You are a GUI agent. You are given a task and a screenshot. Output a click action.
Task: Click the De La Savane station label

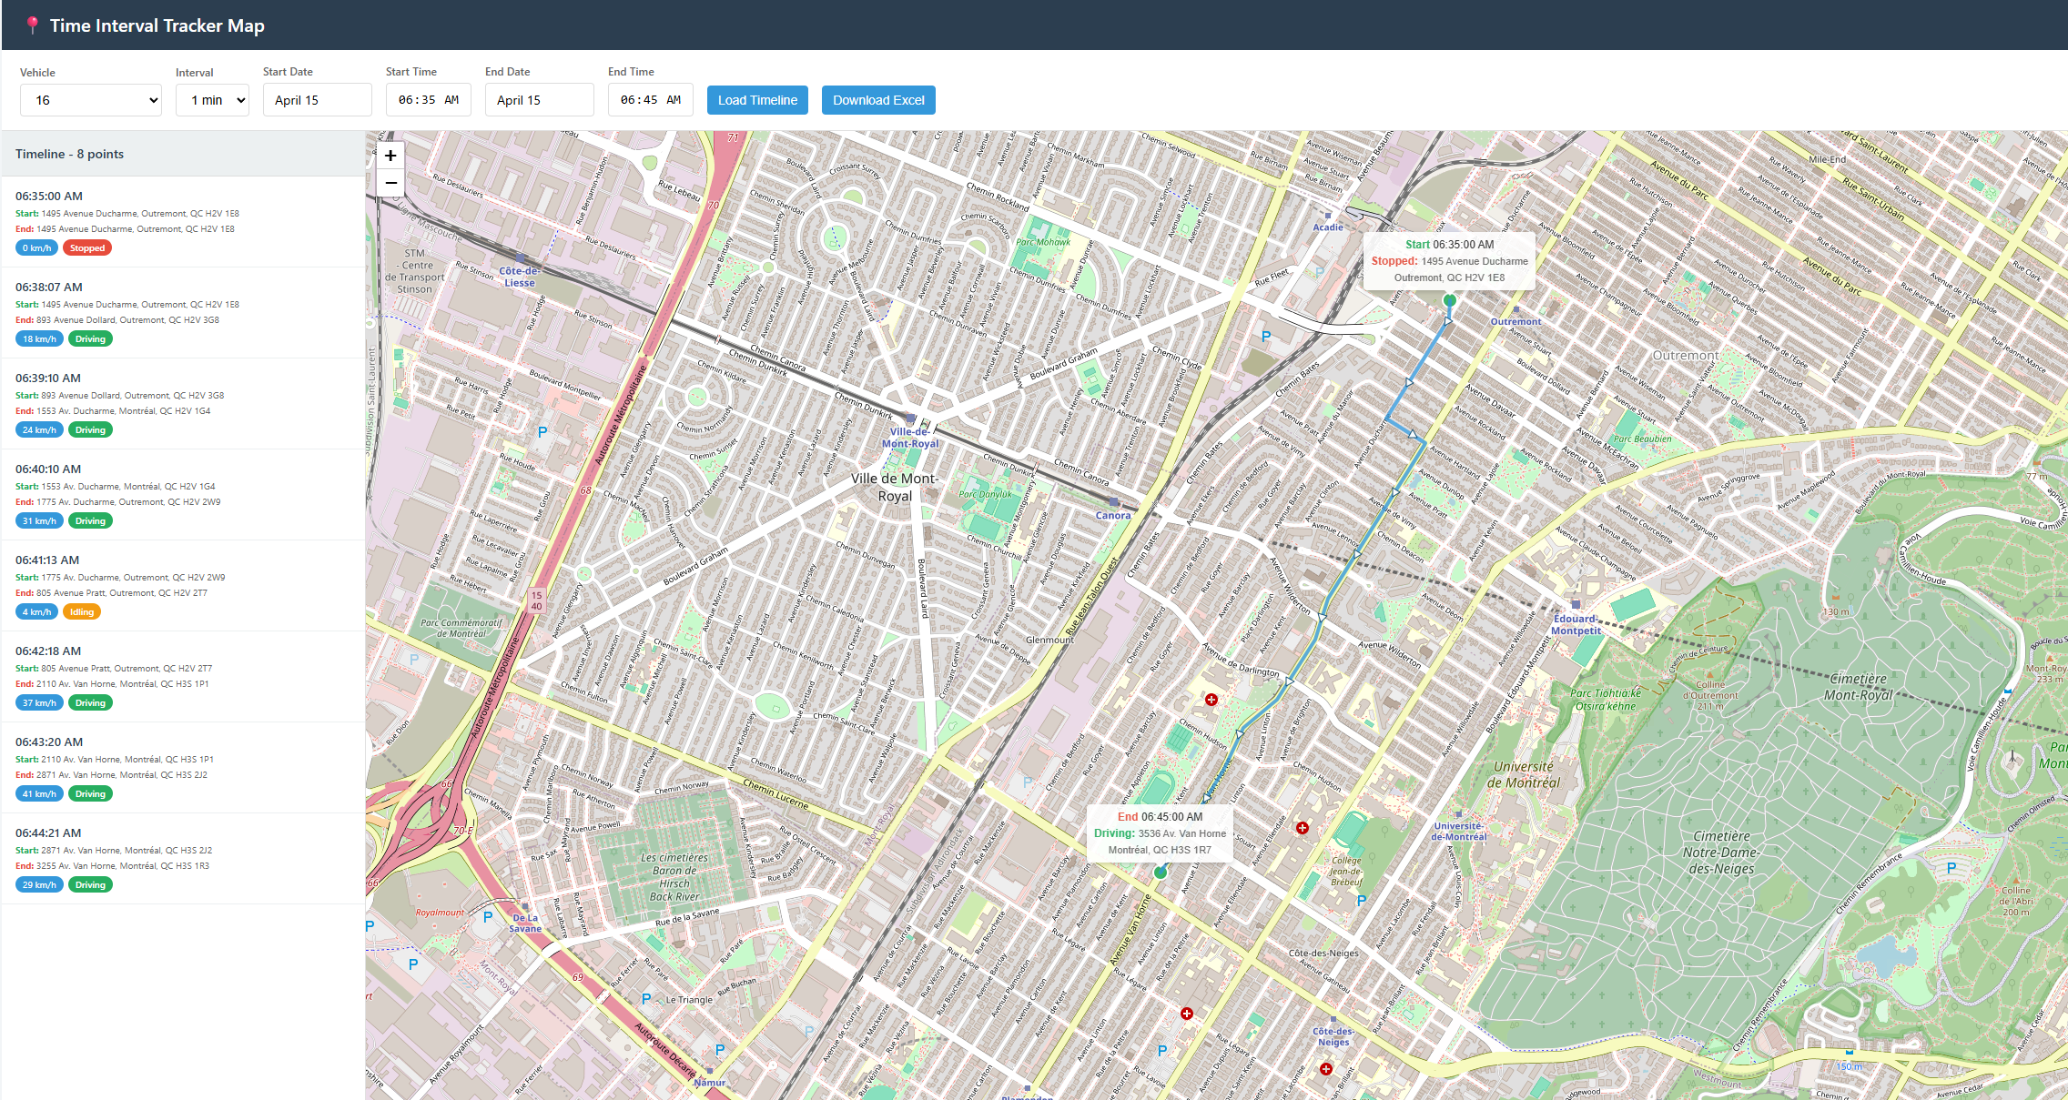[x=525, y=923]
